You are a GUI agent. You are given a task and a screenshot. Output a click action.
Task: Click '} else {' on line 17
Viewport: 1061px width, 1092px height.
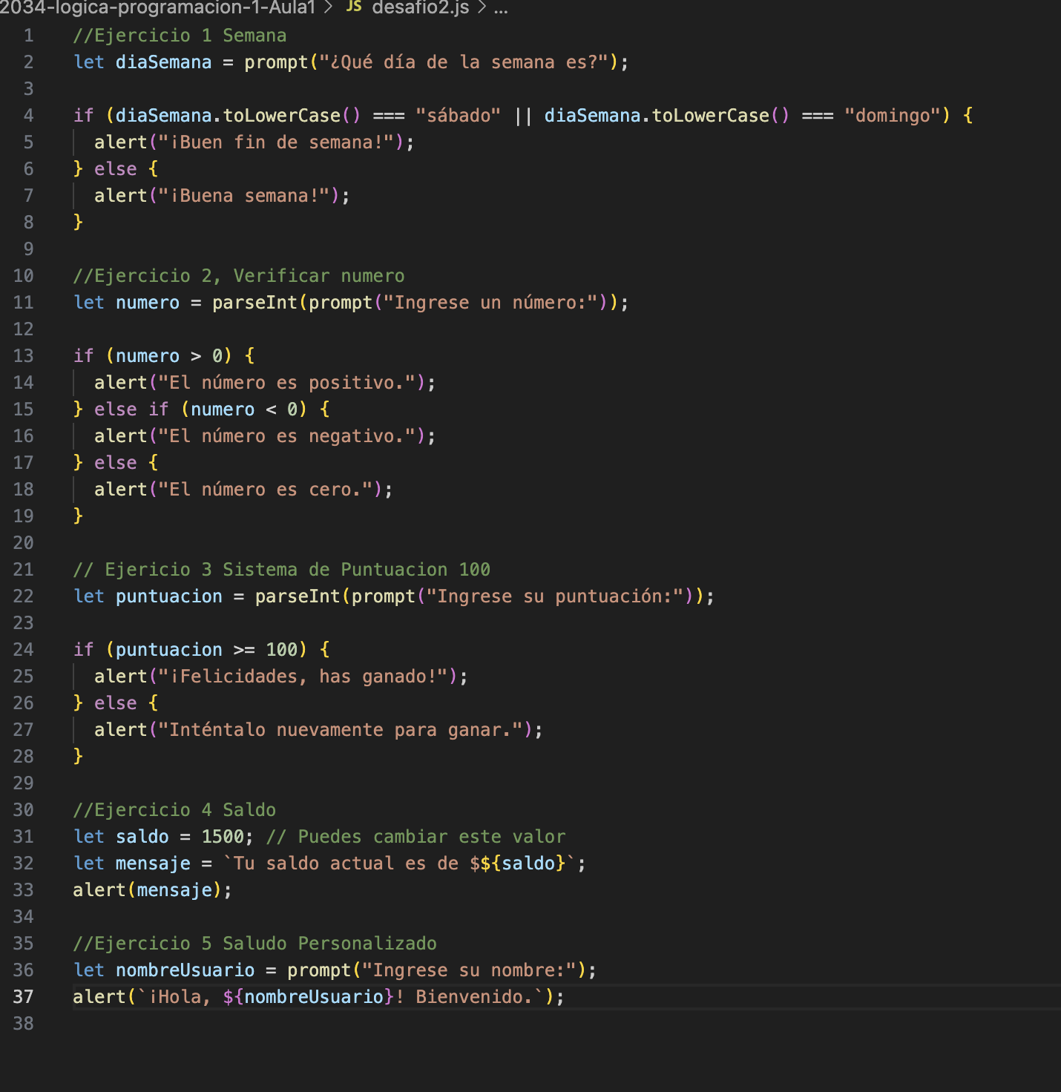point(115,463)
